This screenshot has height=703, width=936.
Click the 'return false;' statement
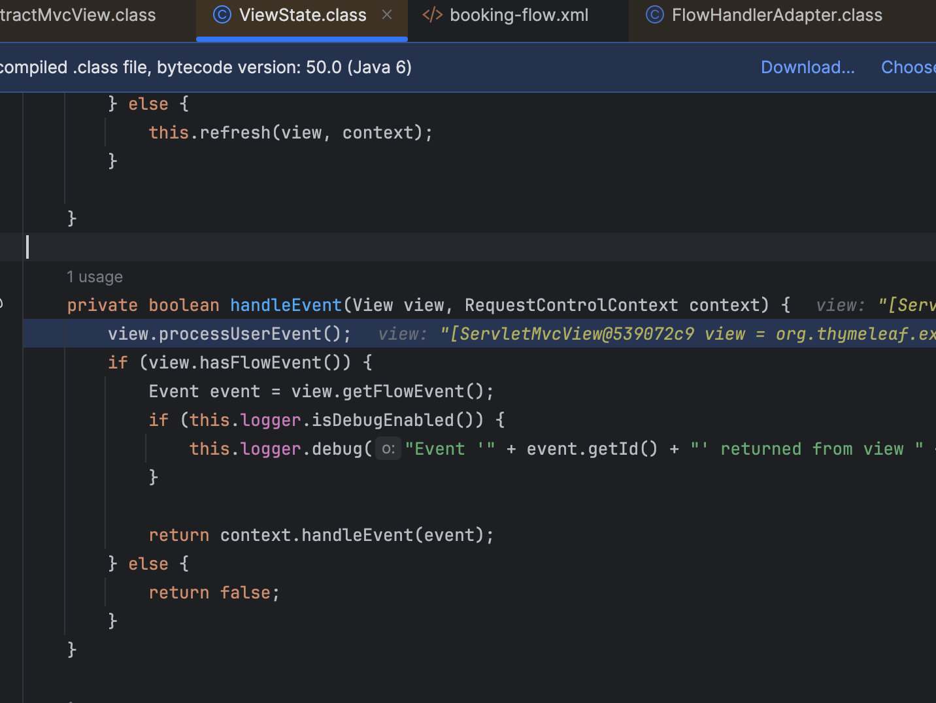click(214, 593)
